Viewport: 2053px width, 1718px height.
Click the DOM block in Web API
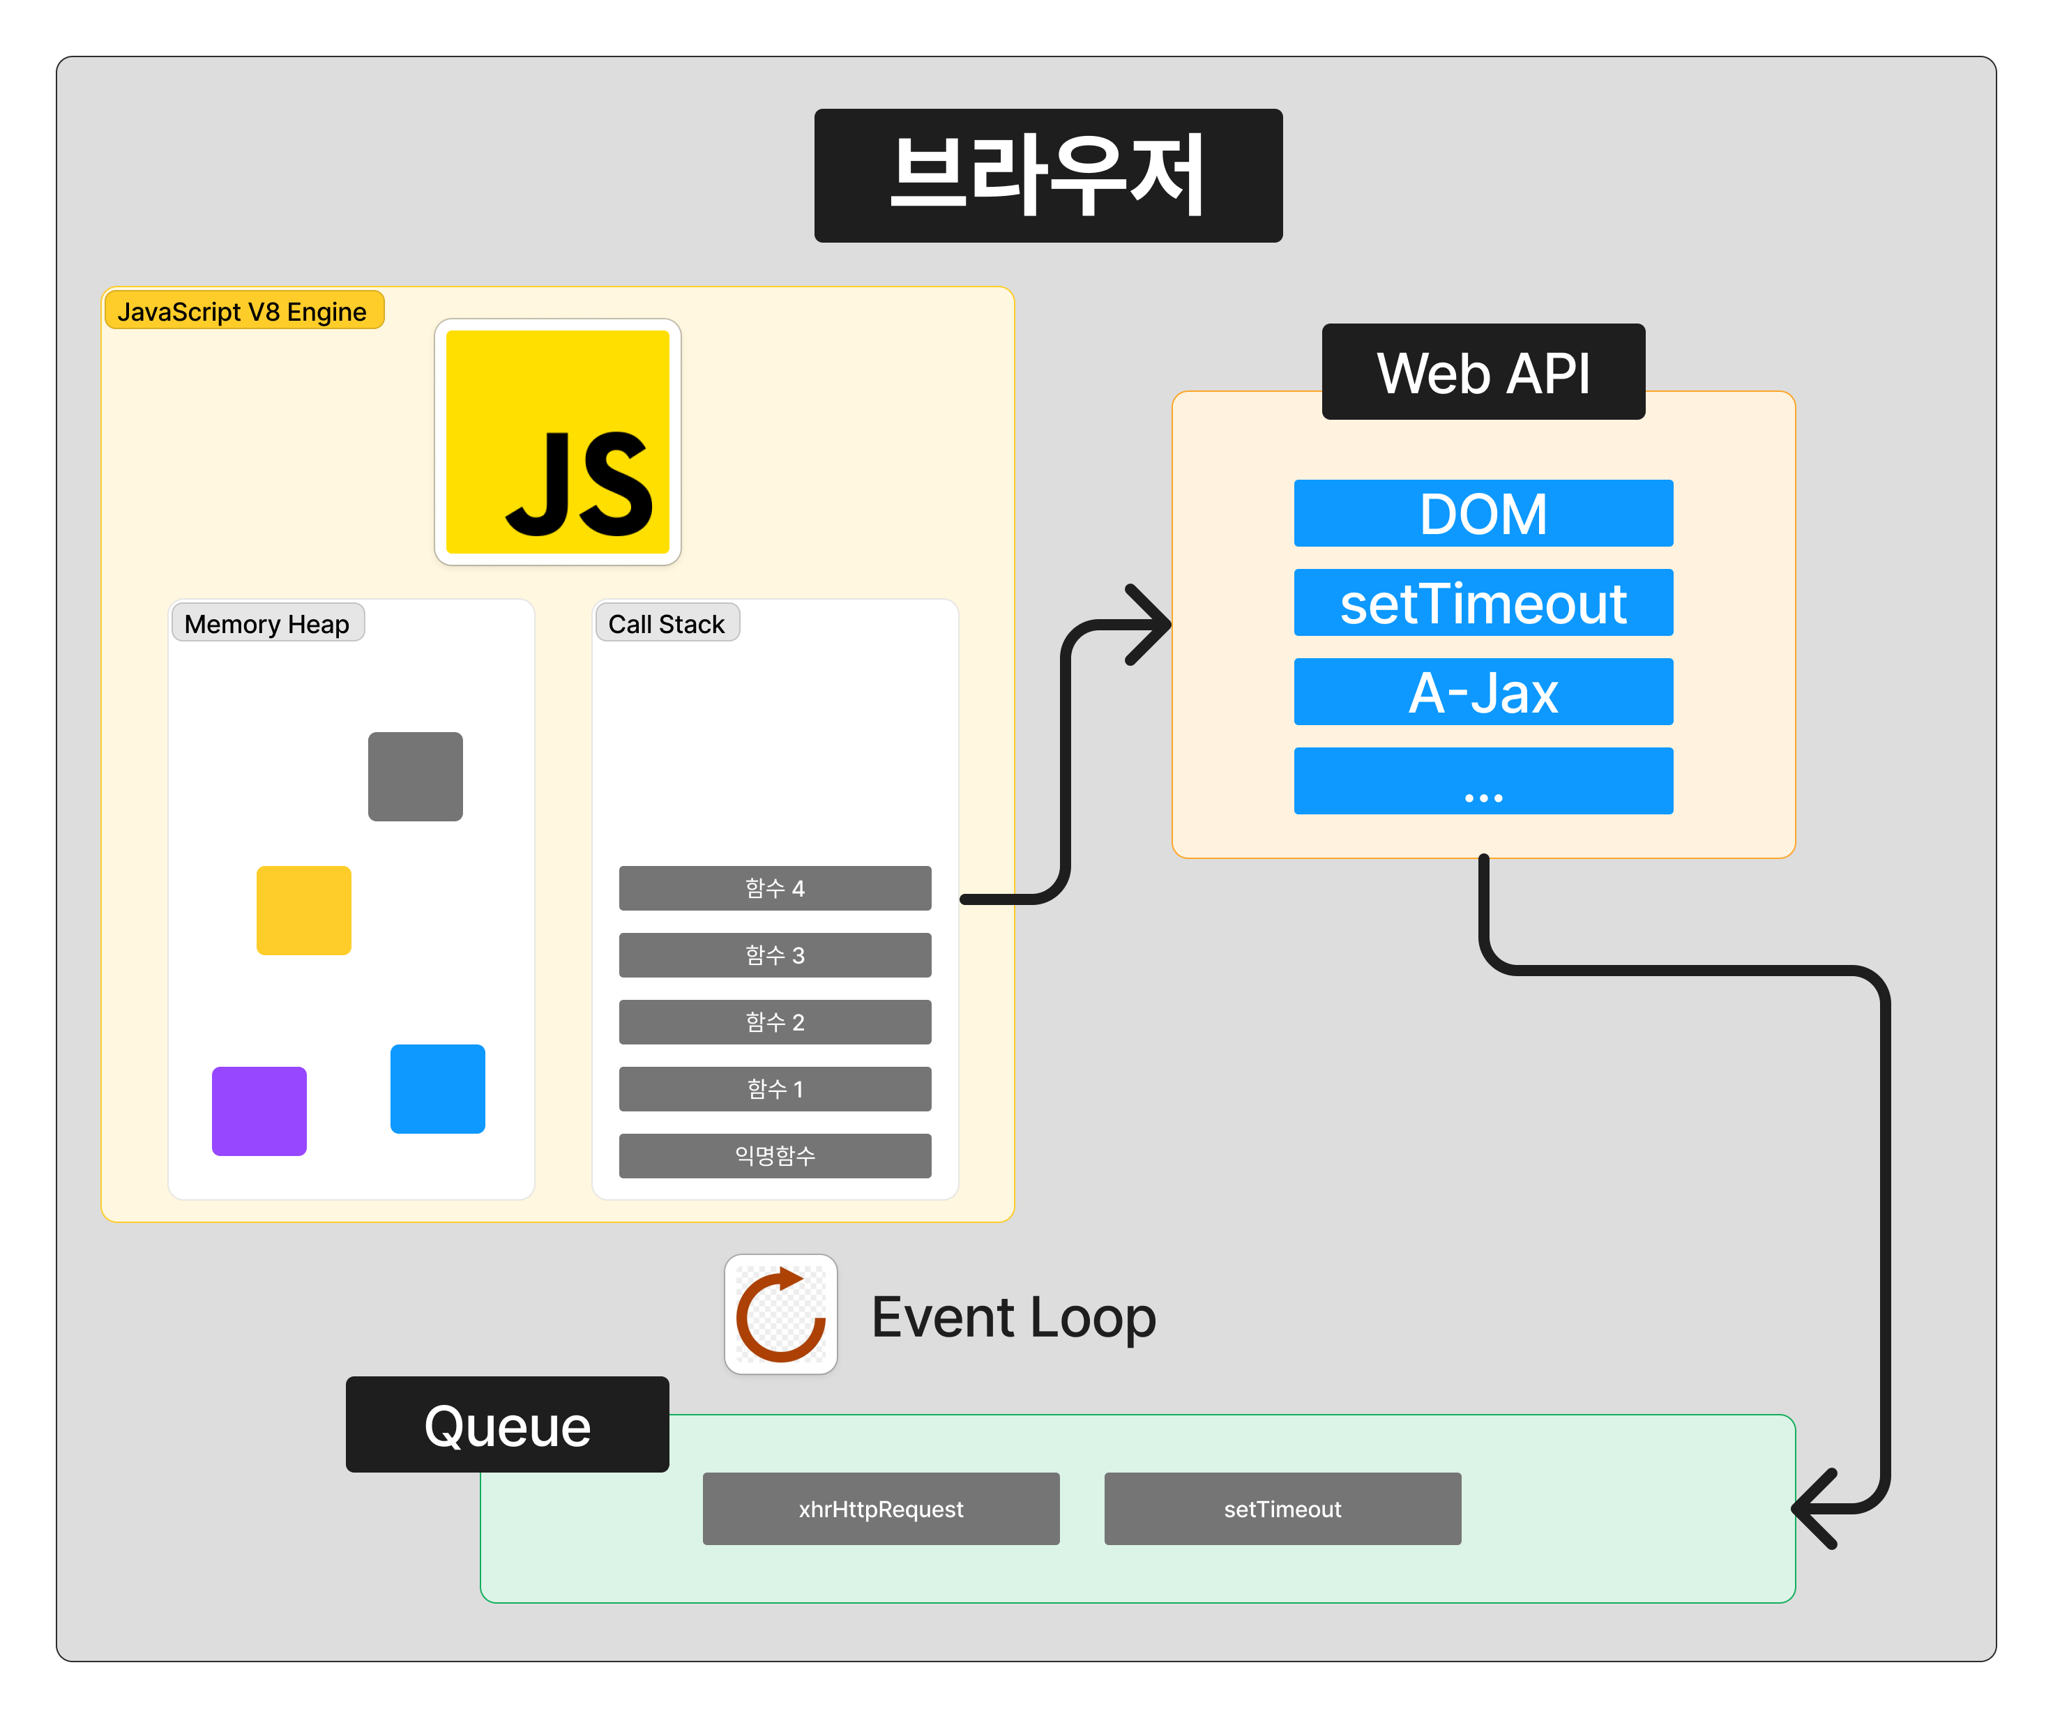pyautogui.click(x=1483, y=513)
